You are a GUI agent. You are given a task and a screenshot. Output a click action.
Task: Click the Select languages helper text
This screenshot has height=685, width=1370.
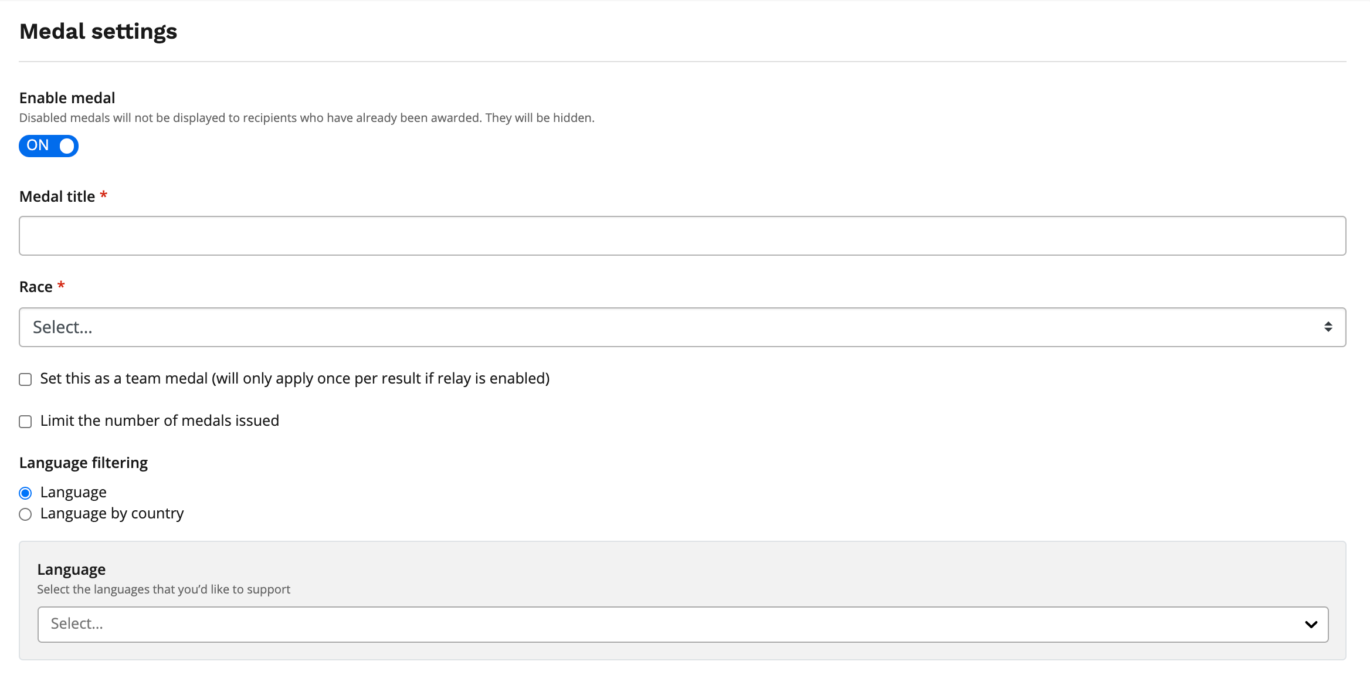point(164,589)
